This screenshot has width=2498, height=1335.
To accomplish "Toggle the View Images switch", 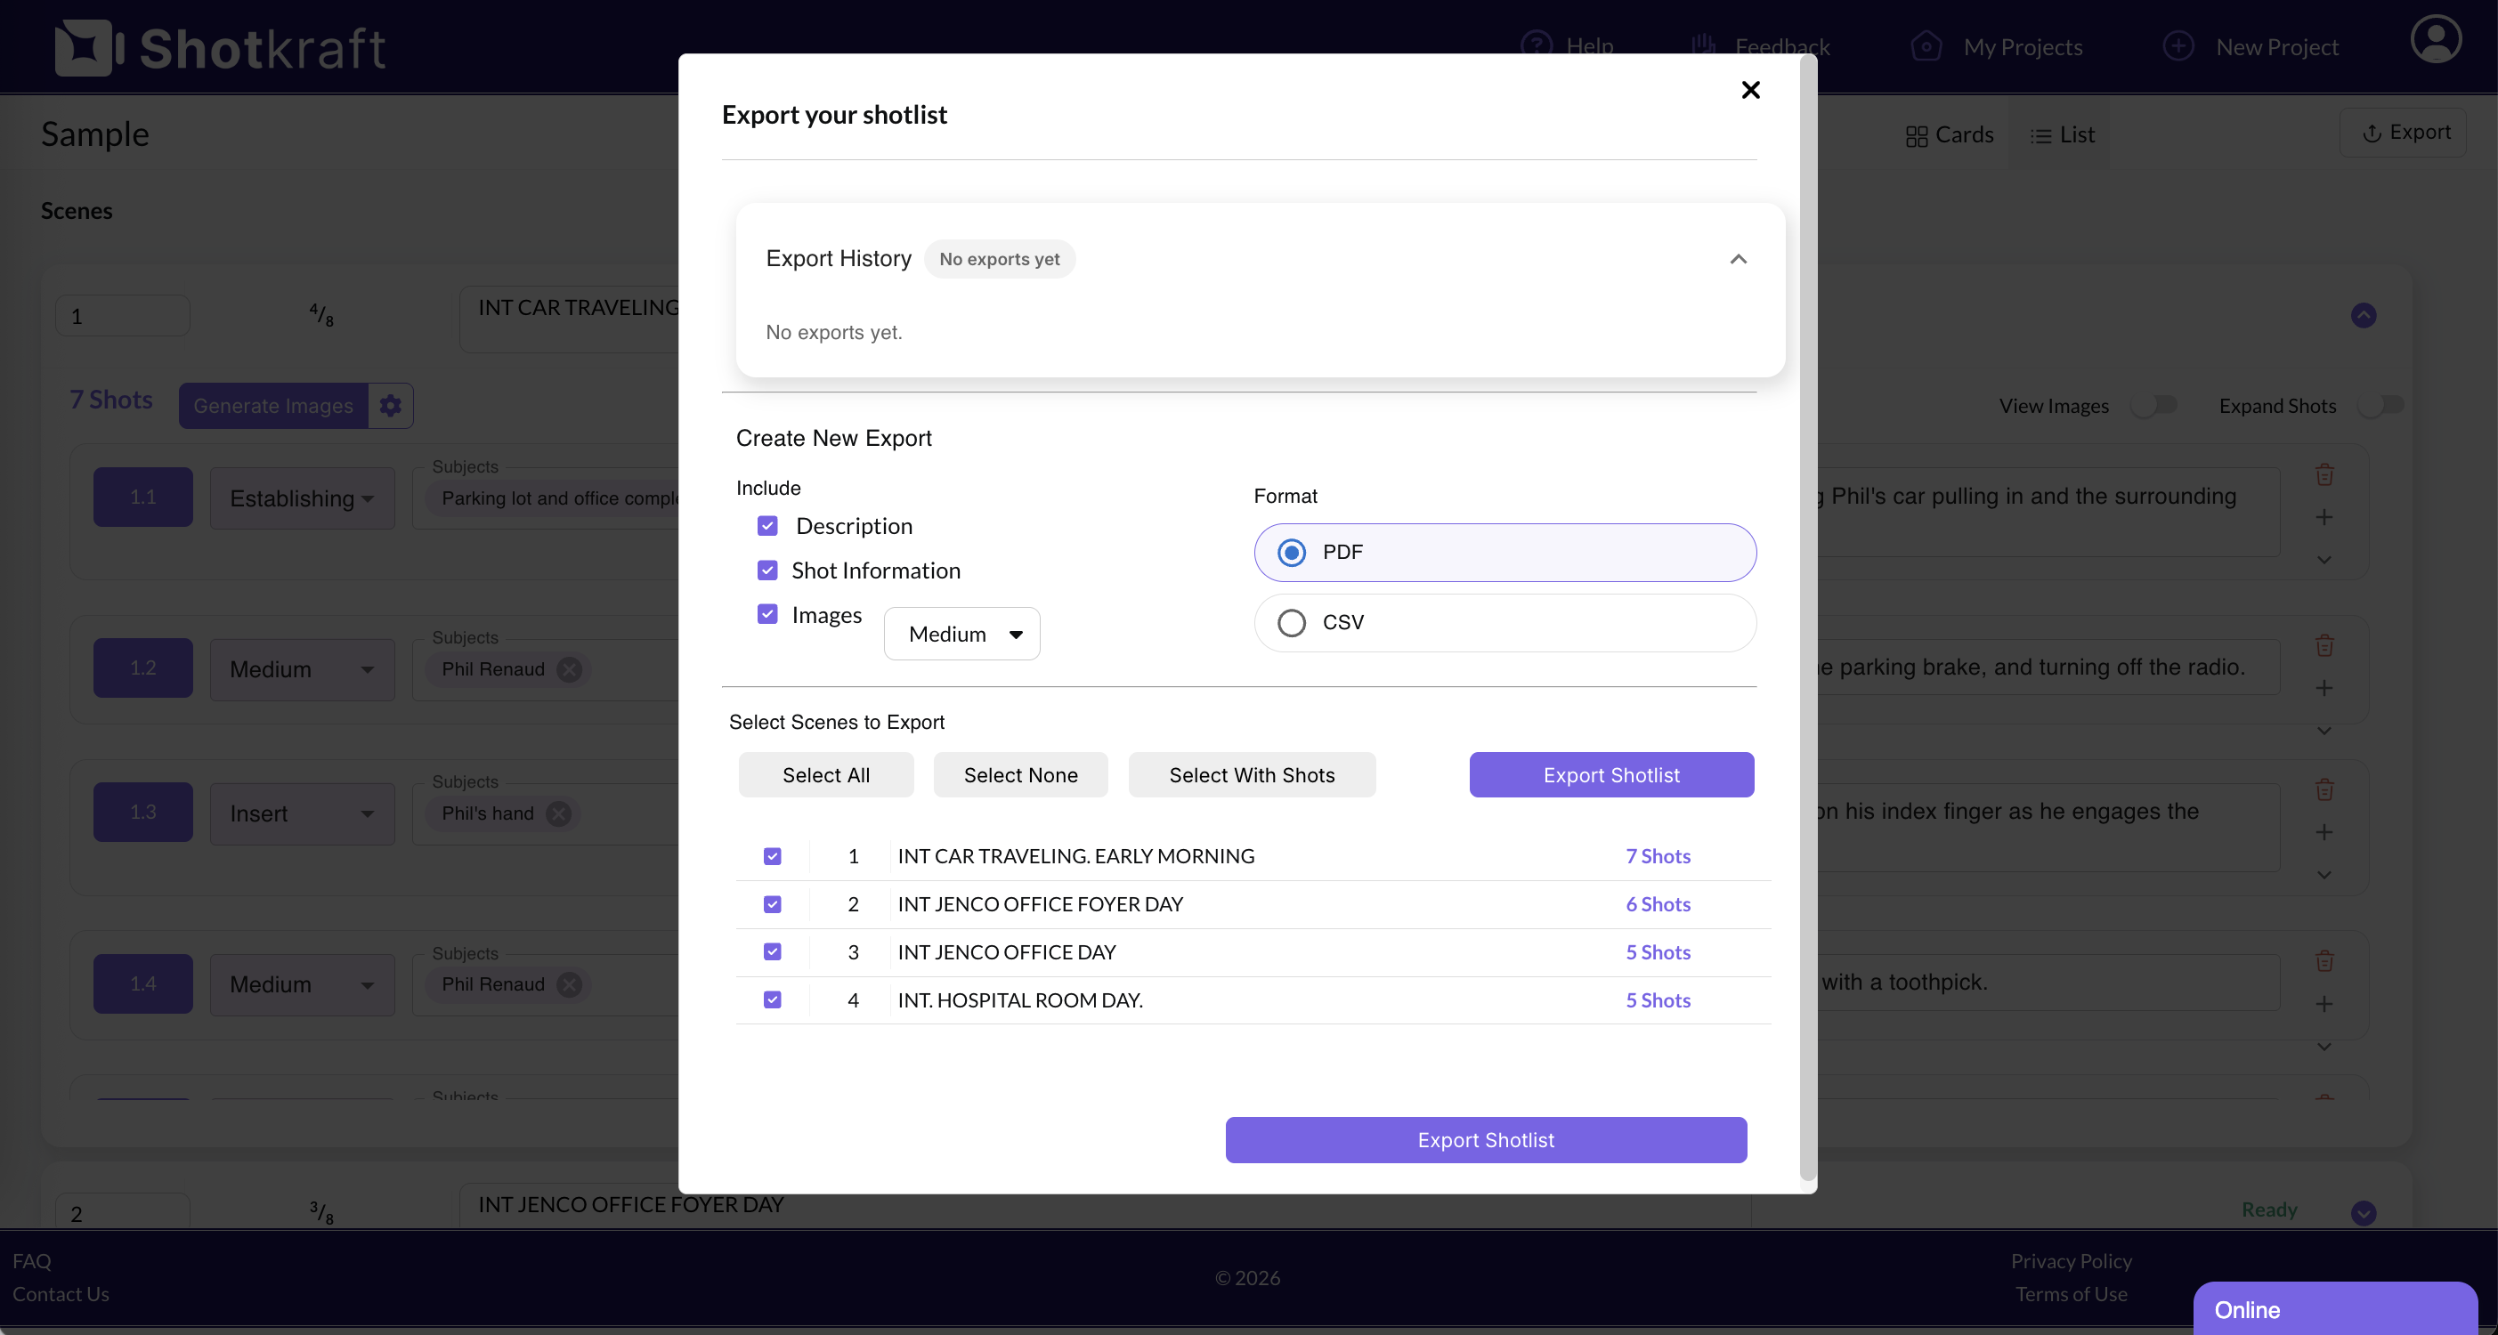I will [x=2153, y=405].
